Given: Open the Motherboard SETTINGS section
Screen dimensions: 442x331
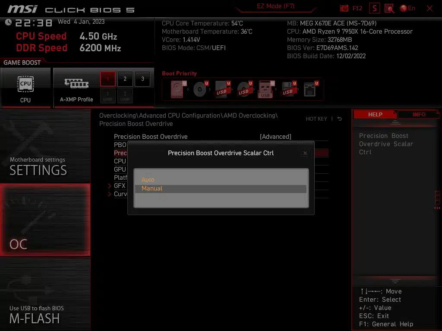Looking at the screenshot, I should 45,147.
